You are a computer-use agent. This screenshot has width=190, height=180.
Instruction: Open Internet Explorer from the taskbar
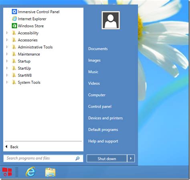(30, 172)
